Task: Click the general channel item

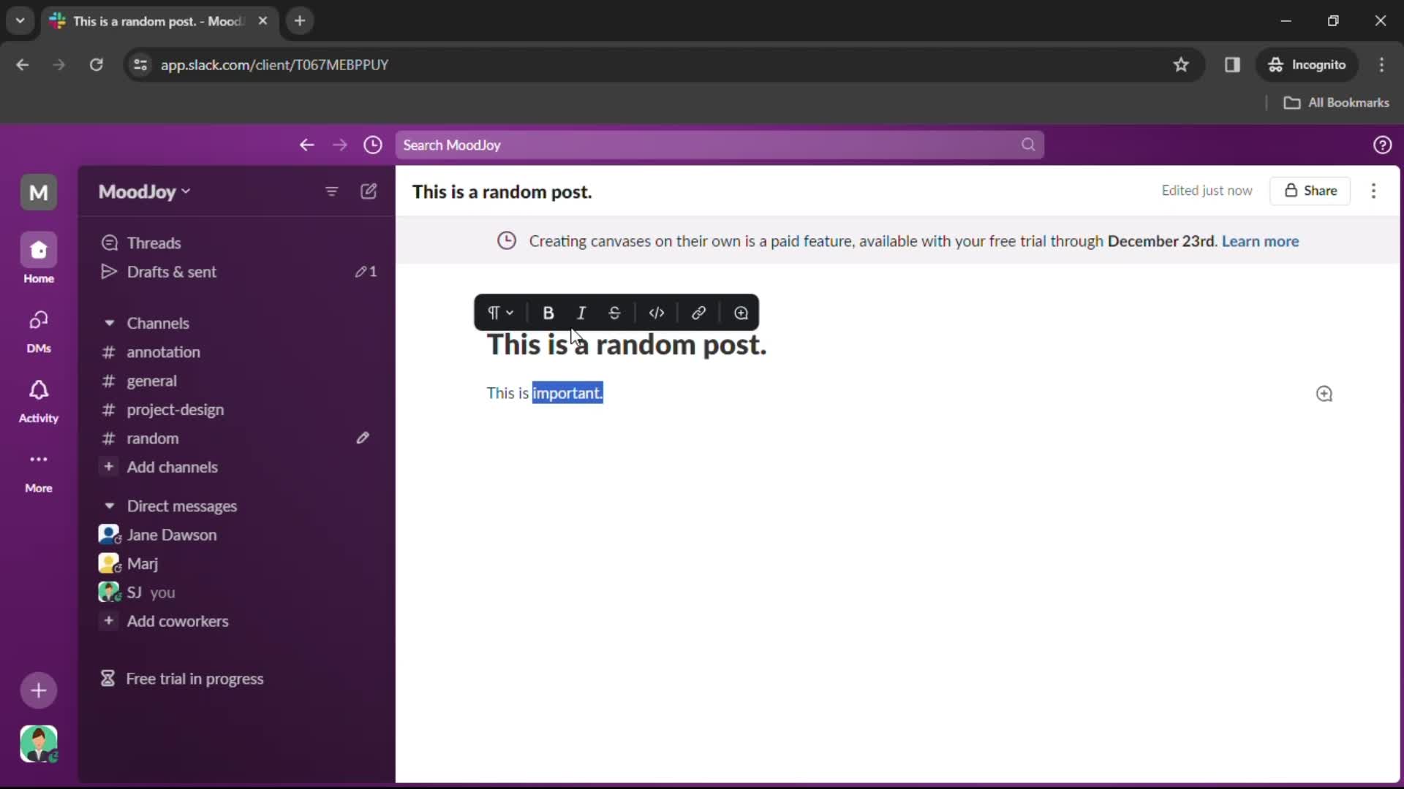Action: 151,380
